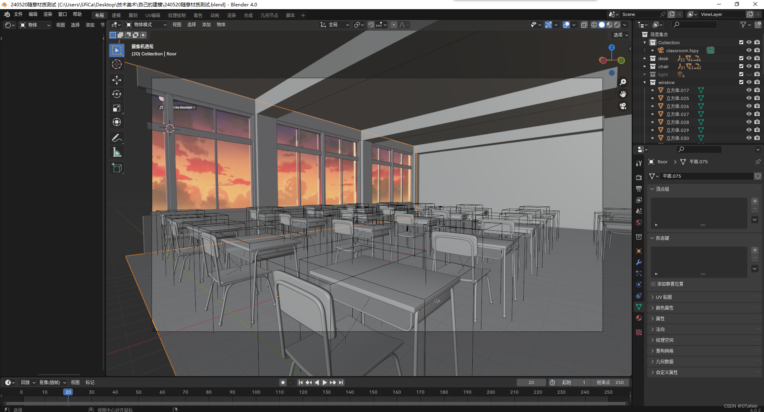Collapse the window collection tree
The height and width of the screenshot is (412, 764).
click(x=645, y=82)
